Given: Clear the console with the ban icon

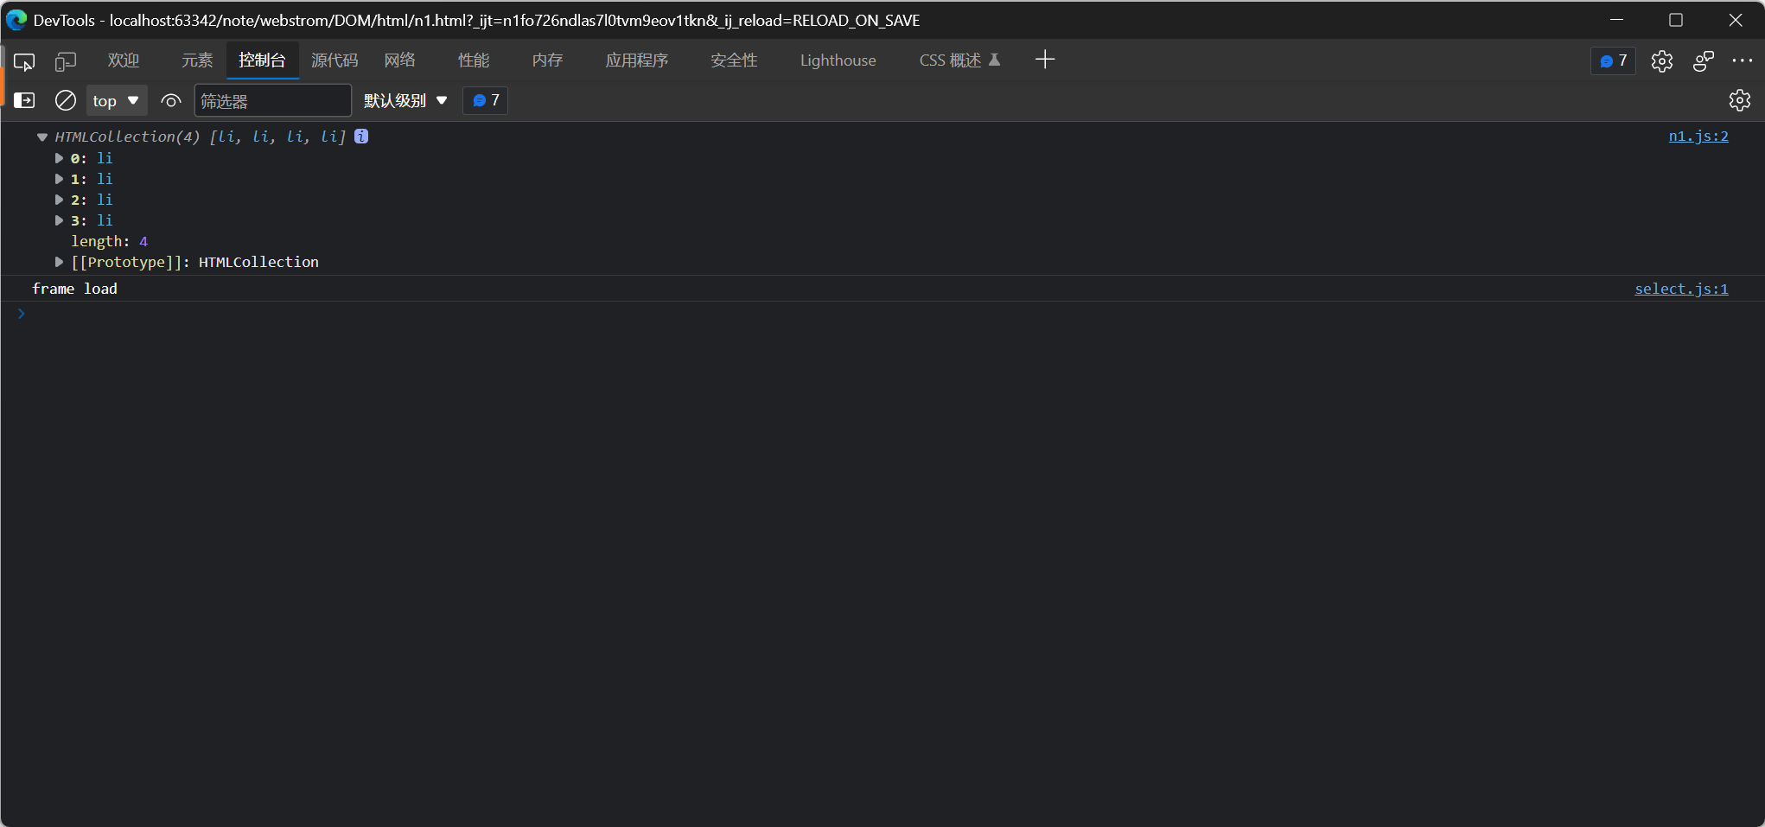Looking at the screenshot, I should (66, 101).
